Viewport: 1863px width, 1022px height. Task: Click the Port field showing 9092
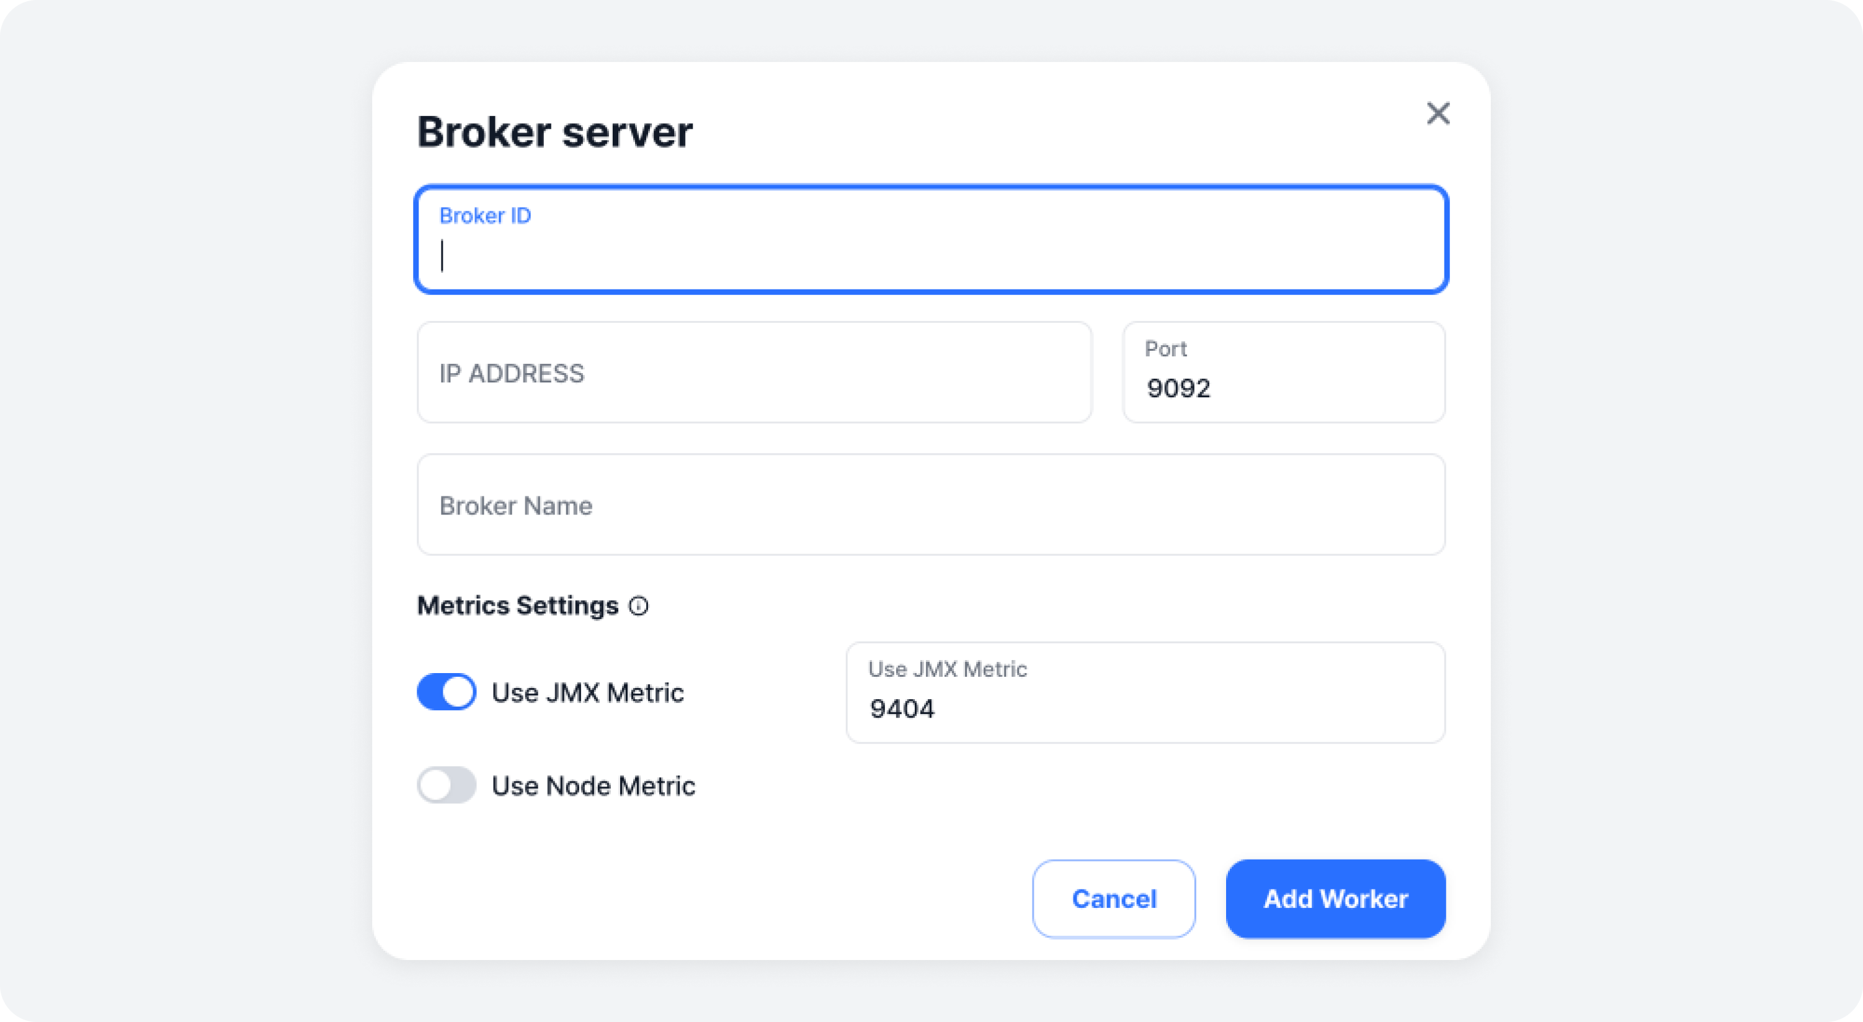[x=1284, y=372]
